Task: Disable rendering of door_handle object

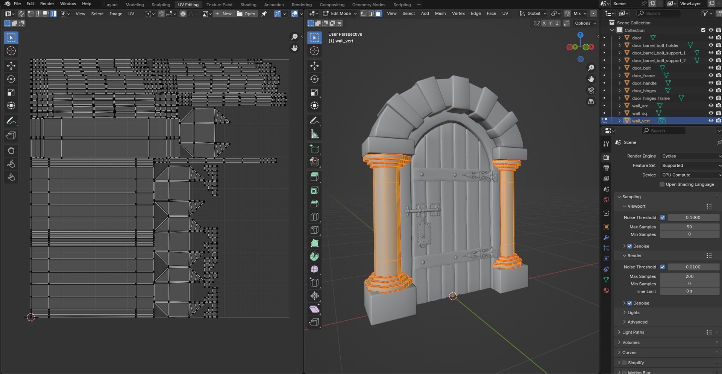Action: point(719,83)
